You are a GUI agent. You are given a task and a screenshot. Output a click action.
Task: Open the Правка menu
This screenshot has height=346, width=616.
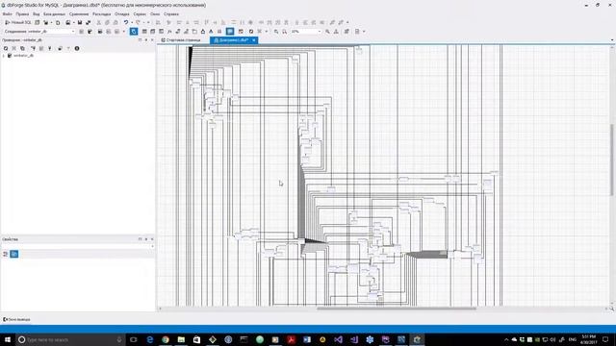(22, 13)
